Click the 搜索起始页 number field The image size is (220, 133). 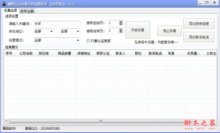[x=114, y=23]
